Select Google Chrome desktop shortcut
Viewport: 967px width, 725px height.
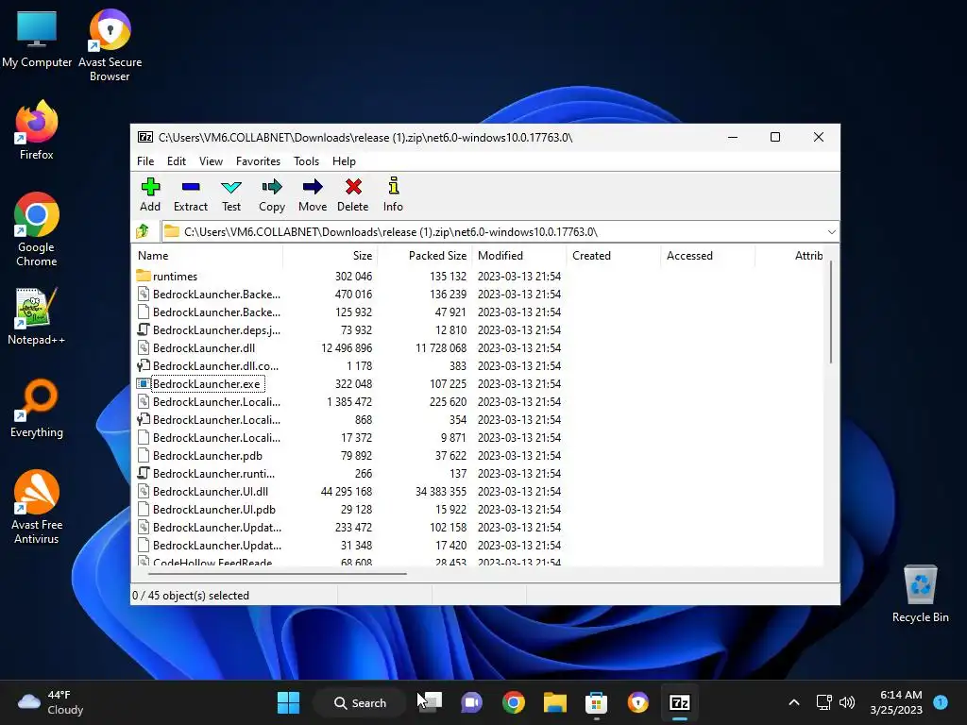(x=37, y=229)
